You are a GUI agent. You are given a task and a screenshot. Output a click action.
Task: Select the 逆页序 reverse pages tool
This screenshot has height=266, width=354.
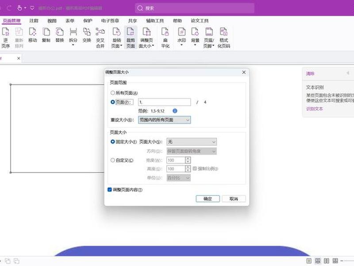[5, 37]
